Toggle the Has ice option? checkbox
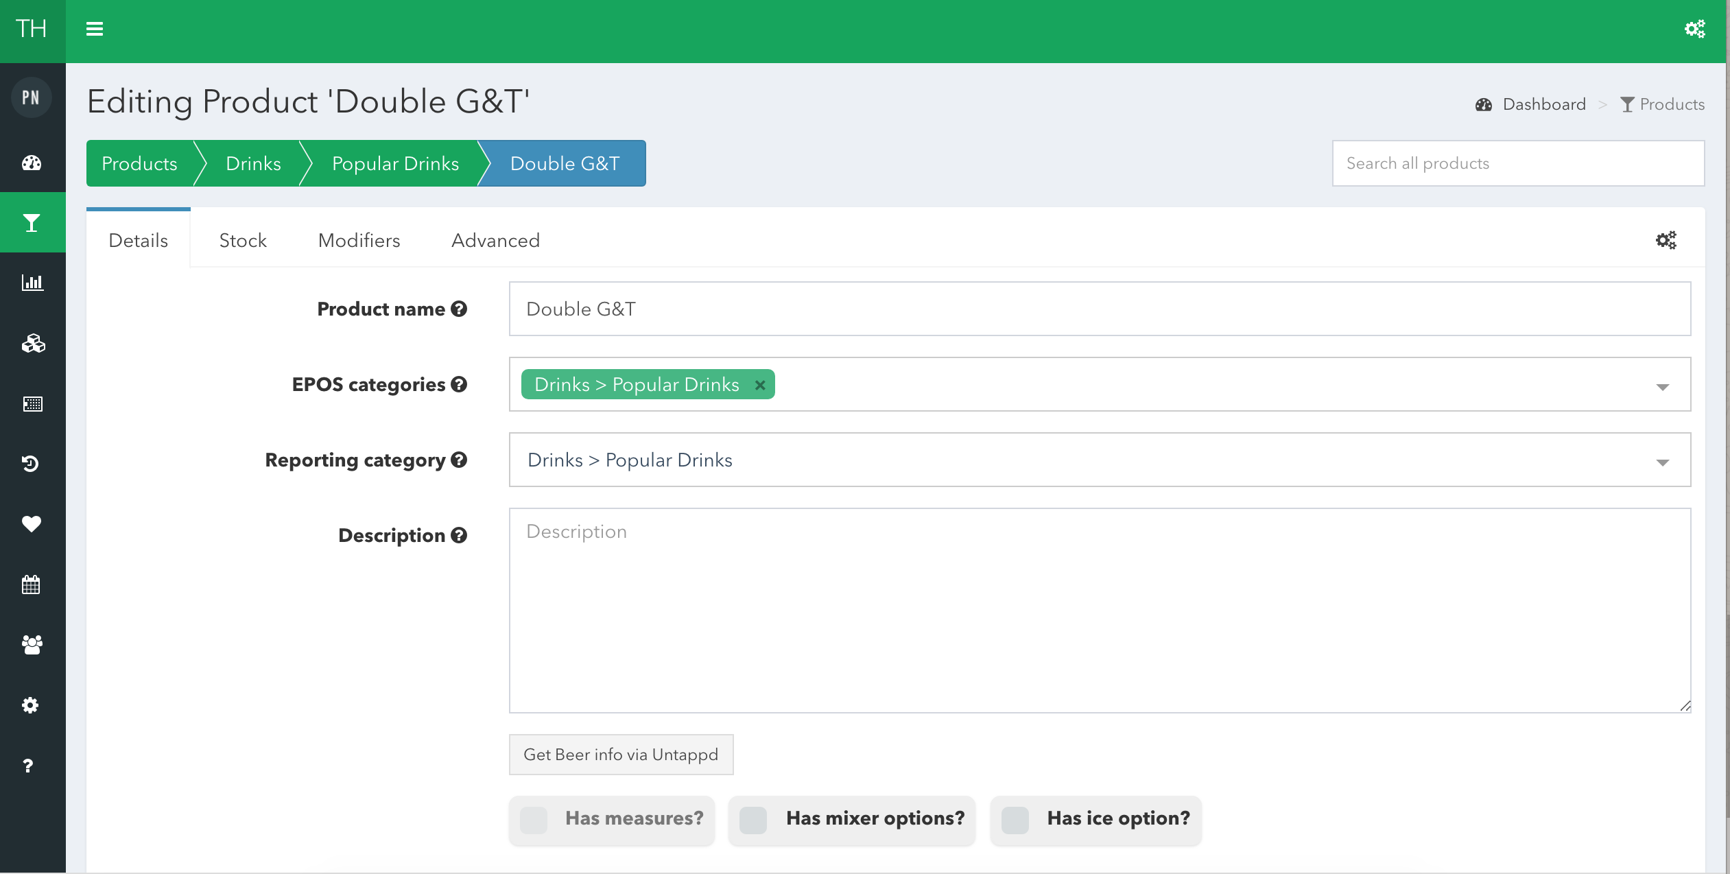 tap(1015, 820)
